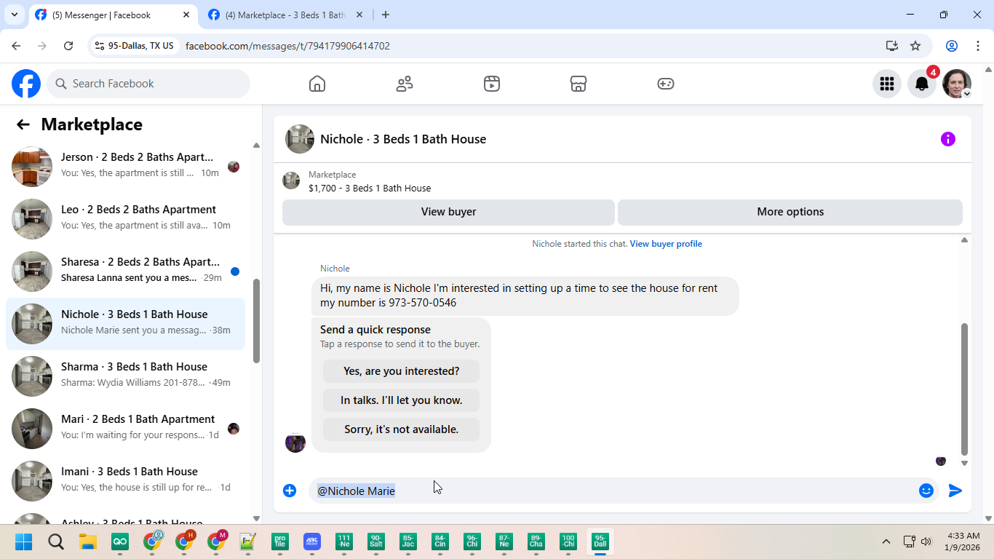Open the Video (Watch) icon
The image size is (994, 559).
tap(492, 84)
